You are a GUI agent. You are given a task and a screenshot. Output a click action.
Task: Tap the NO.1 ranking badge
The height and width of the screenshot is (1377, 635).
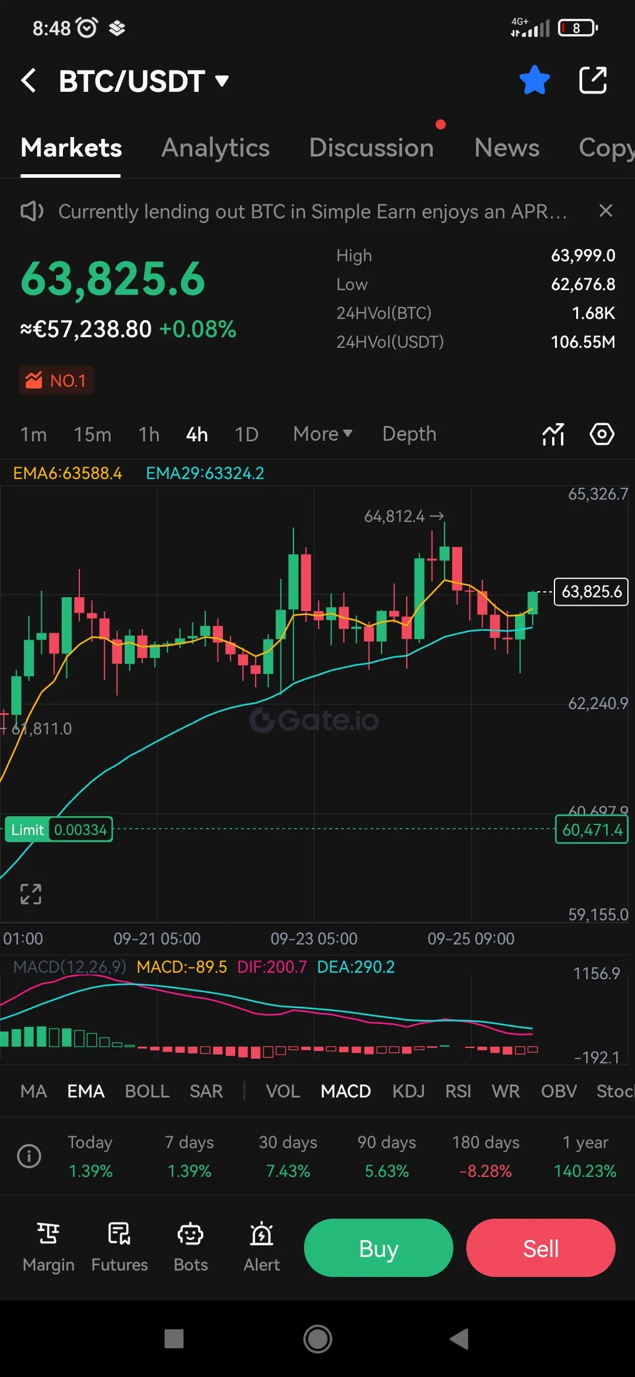(56, 381)
